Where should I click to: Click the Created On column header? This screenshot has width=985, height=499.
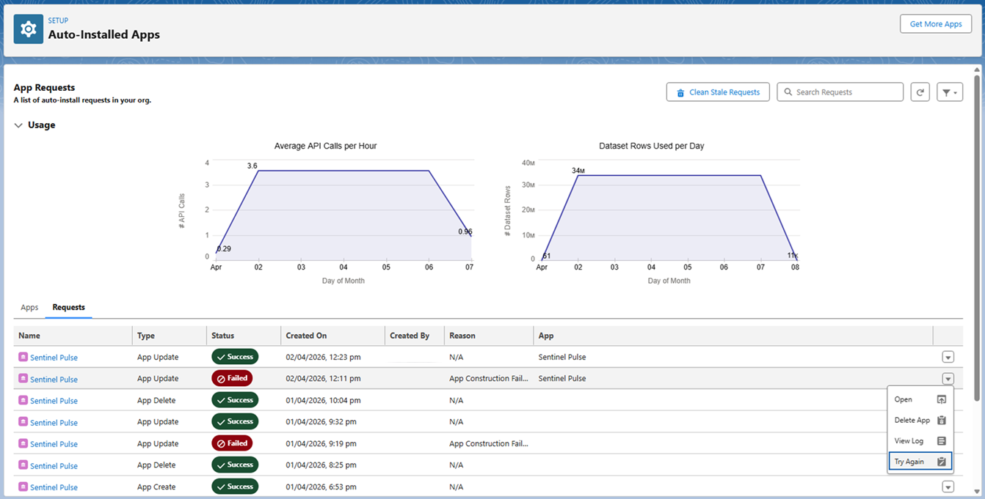(x=306, y=336)
